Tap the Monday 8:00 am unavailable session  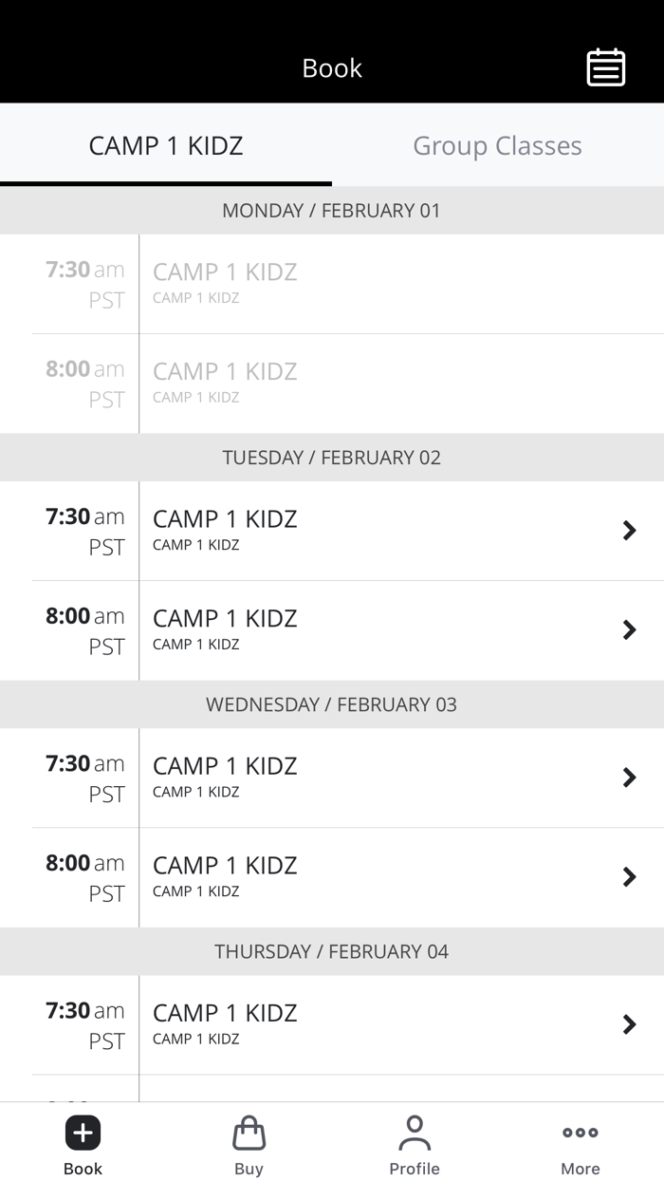pos(332,382)
